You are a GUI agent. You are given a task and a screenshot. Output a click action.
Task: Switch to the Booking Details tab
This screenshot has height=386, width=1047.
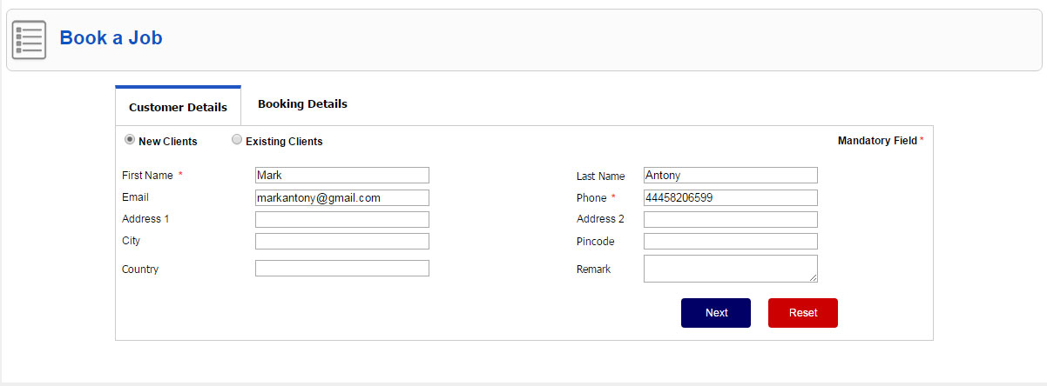[302, 104]
